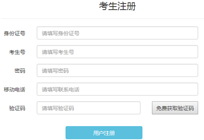Click the divider line below the heading
This screenshot has height=140, width=204.
tap(102, 19)
